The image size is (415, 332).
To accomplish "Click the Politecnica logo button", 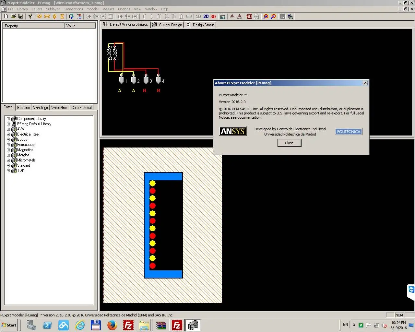I will (349, 131).
